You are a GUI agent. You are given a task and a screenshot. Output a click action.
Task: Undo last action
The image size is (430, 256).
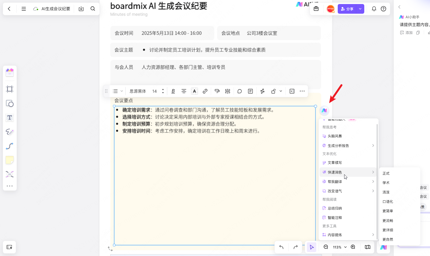tap(281, 247)
